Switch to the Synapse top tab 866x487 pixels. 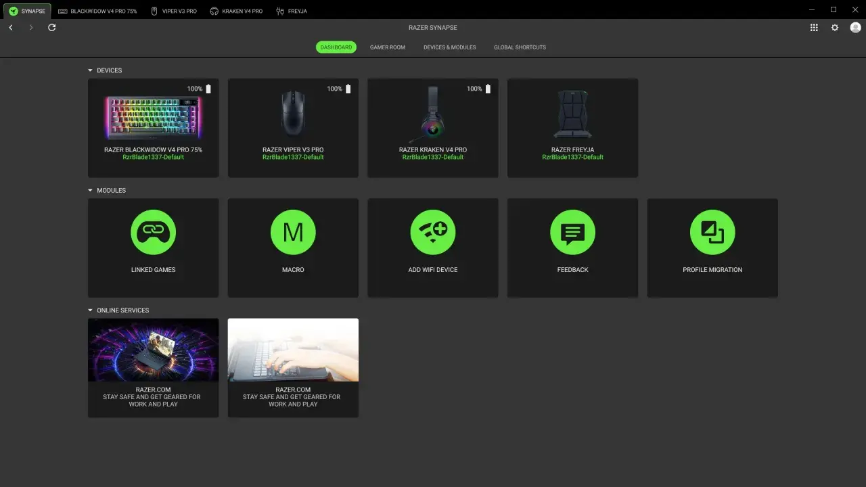point(27,11)
